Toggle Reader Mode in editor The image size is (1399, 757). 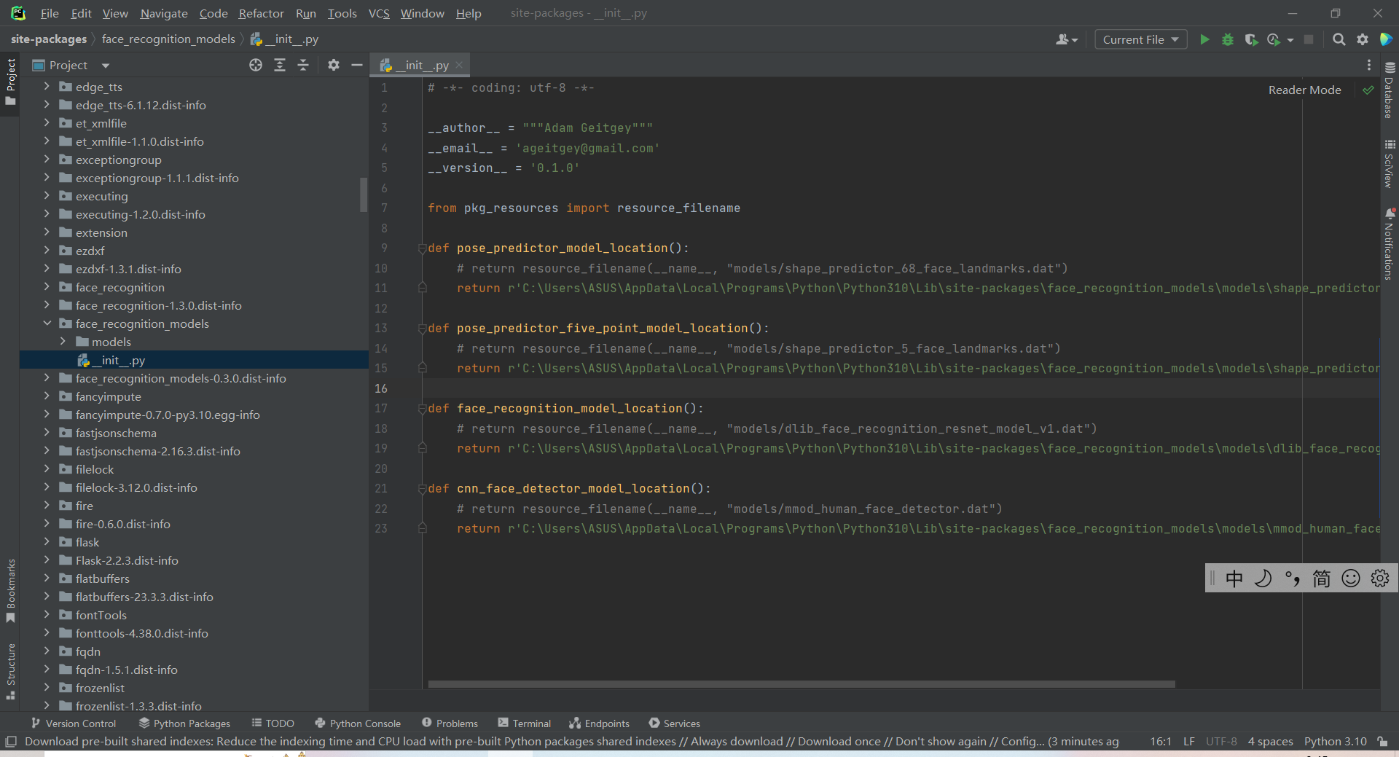coord(1304,90)
